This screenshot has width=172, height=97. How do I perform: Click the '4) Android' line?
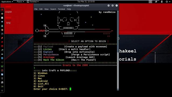(x=41, y=81)
